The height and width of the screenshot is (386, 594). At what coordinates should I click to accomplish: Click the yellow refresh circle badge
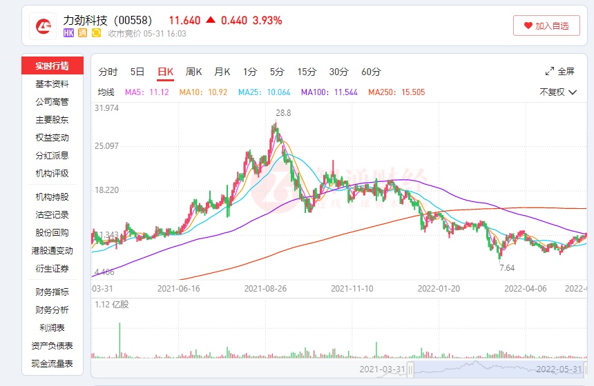point(96,32)
